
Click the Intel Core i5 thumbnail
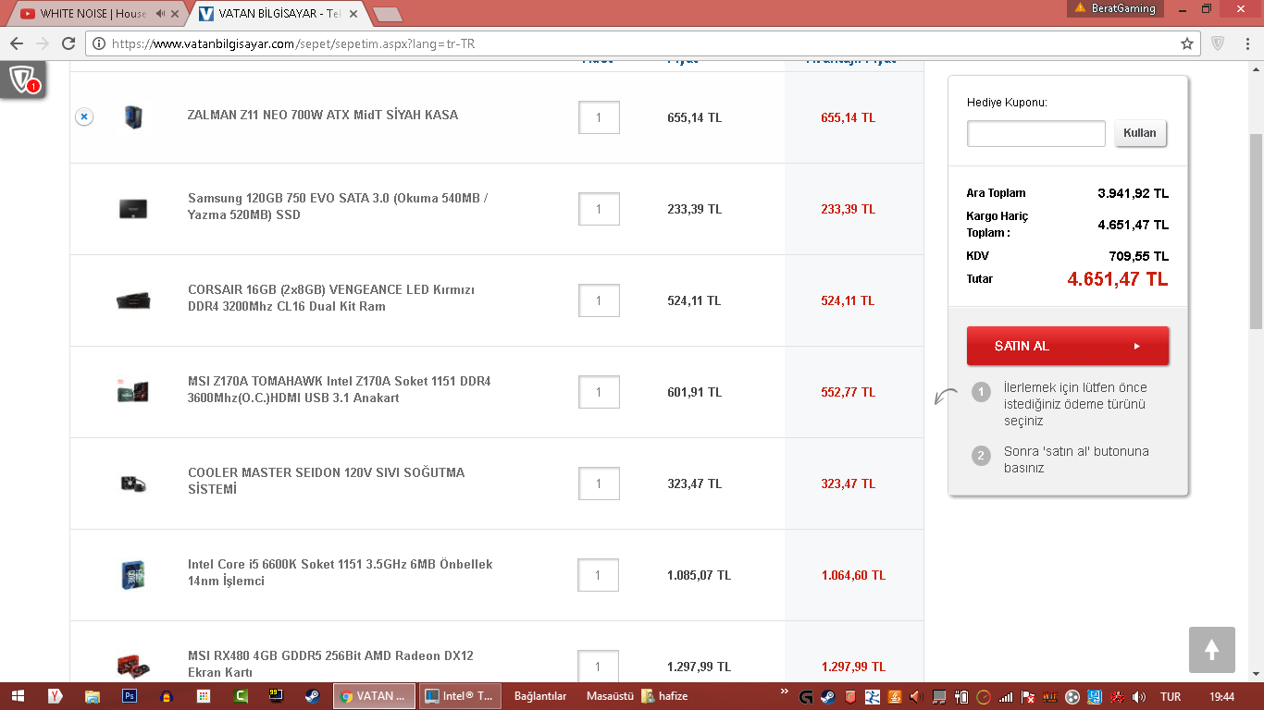pos(133,574)
